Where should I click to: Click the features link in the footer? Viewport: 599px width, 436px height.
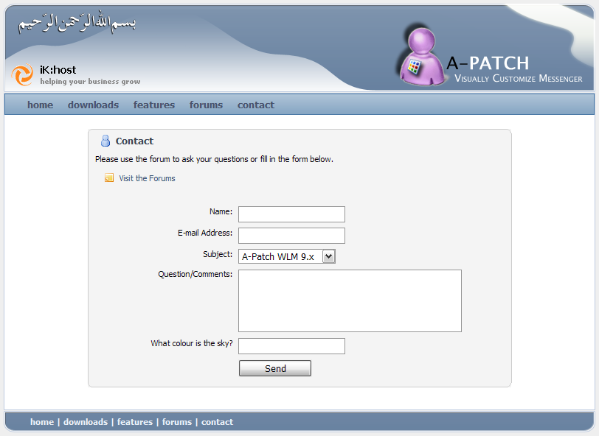(135, 422)
